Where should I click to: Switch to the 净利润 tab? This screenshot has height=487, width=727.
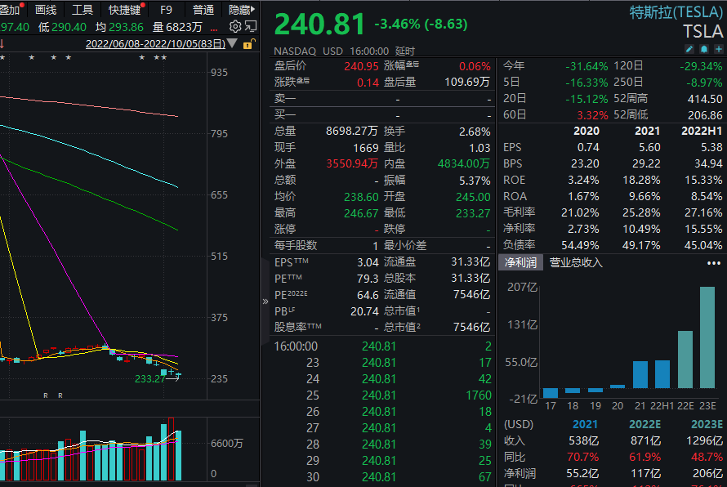pos(520,262)
